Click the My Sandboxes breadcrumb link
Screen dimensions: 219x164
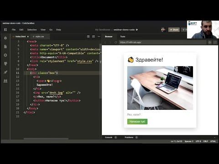tap(103, 30)
